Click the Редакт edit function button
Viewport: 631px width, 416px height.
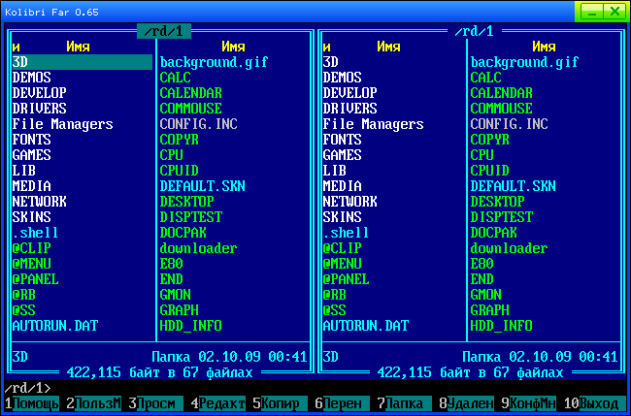[x=221, y=402]
